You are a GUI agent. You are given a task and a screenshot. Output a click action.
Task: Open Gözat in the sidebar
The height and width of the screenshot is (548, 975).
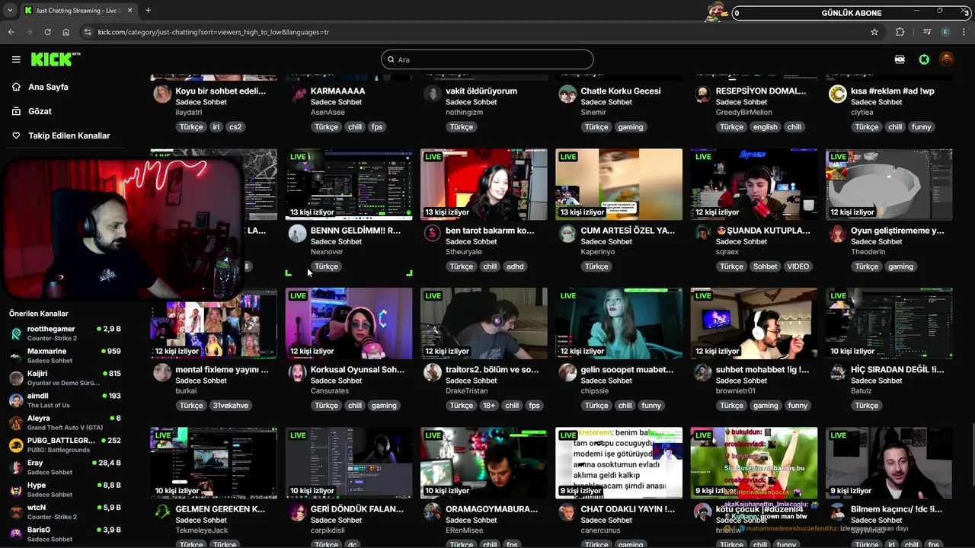(40, 111)
